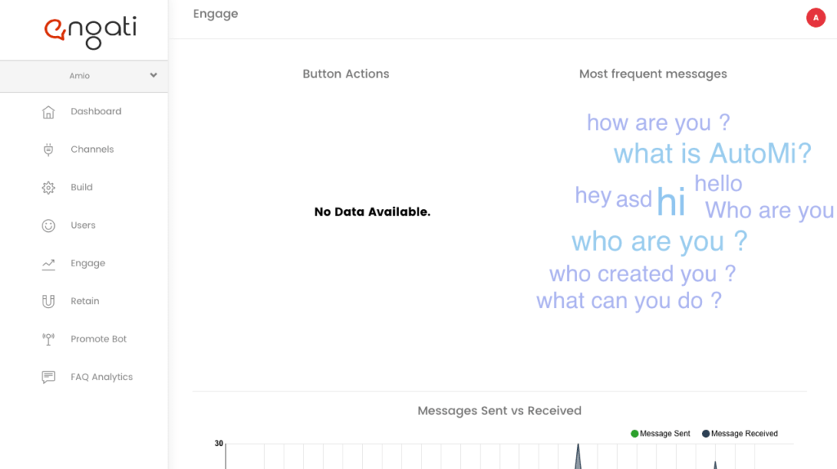837x469 pixels.
Task: Open the red user avatar menu
Action: pos(816,18)
